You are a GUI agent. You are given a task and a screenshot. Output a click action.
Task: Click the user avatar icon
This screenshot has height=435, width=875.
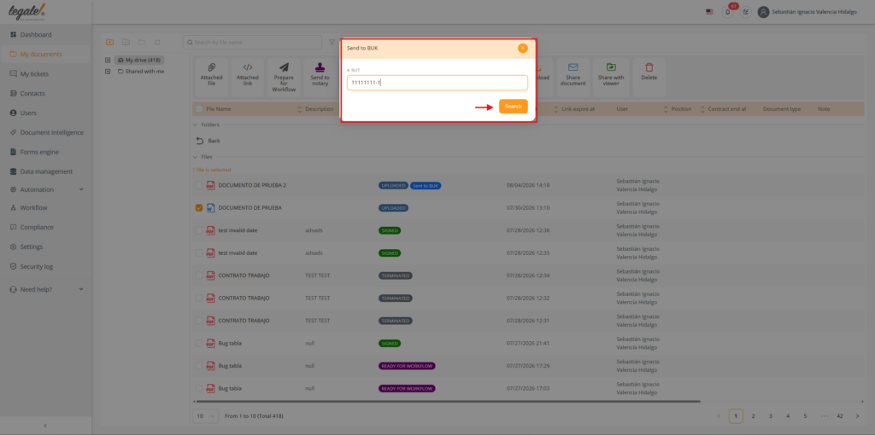pyautogui.click(x=763, y=12)
